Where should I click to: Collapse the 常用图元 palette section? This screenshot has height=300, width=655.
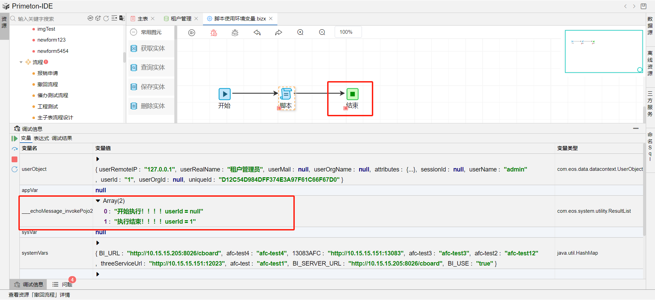(x=134, y=32)
